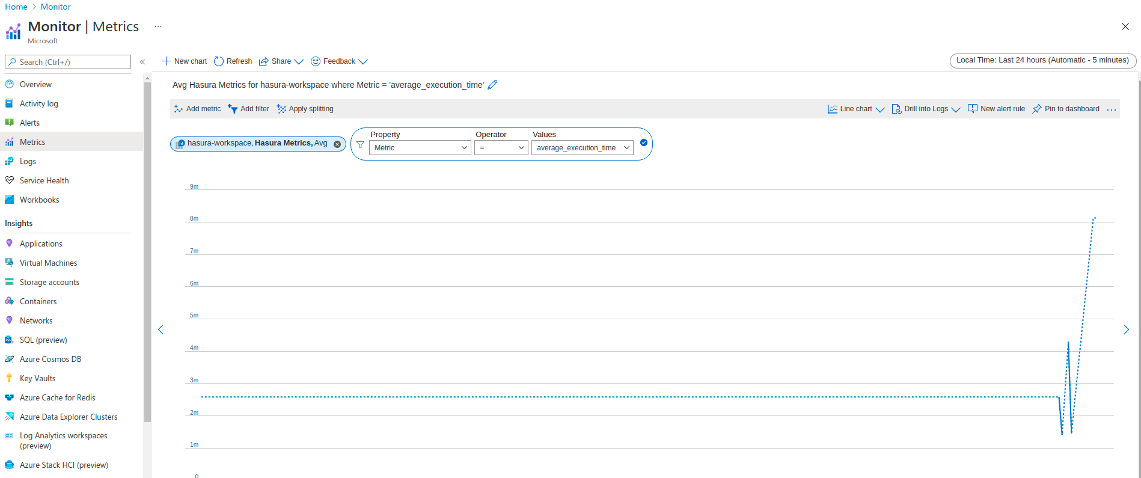Click right arrow to shift chart time forward
This screenshot has height=478, width=1141.
tap(1126, 329)
